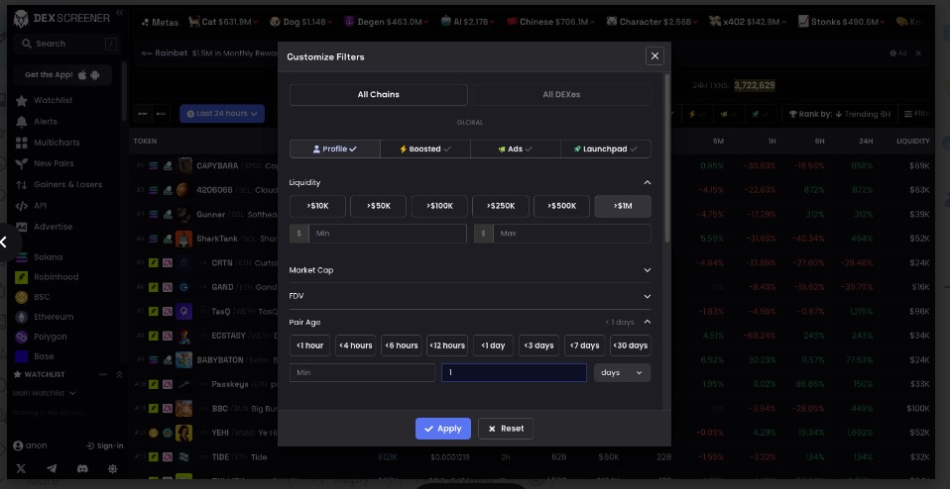Screen dimensions: 950x489
Task: Choose liquidity preset >$500K
Action: point(561,206)
